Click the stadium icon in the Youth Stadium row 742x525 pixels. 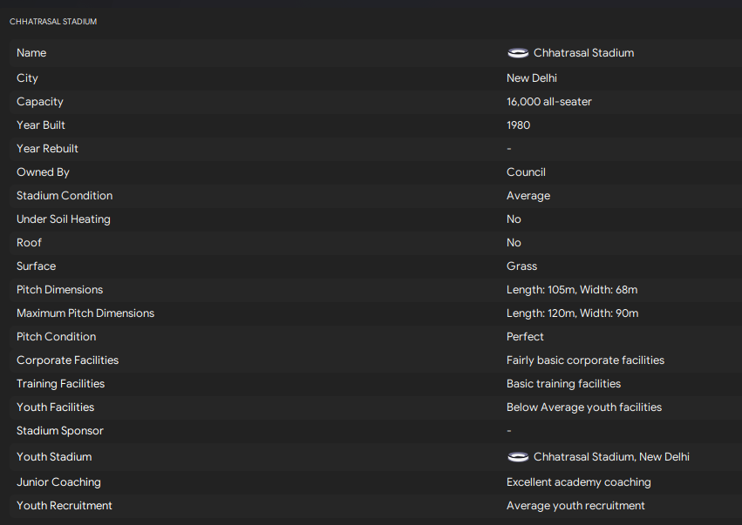pos(518,457)
